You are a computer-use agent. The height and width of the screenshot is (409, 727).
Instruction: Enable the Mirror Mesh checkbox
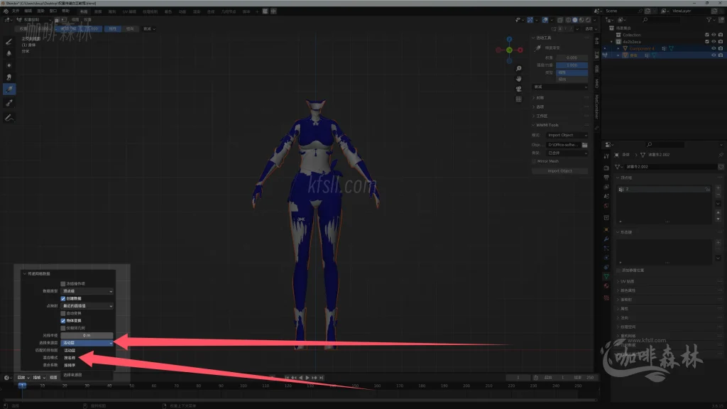(534, 161)
